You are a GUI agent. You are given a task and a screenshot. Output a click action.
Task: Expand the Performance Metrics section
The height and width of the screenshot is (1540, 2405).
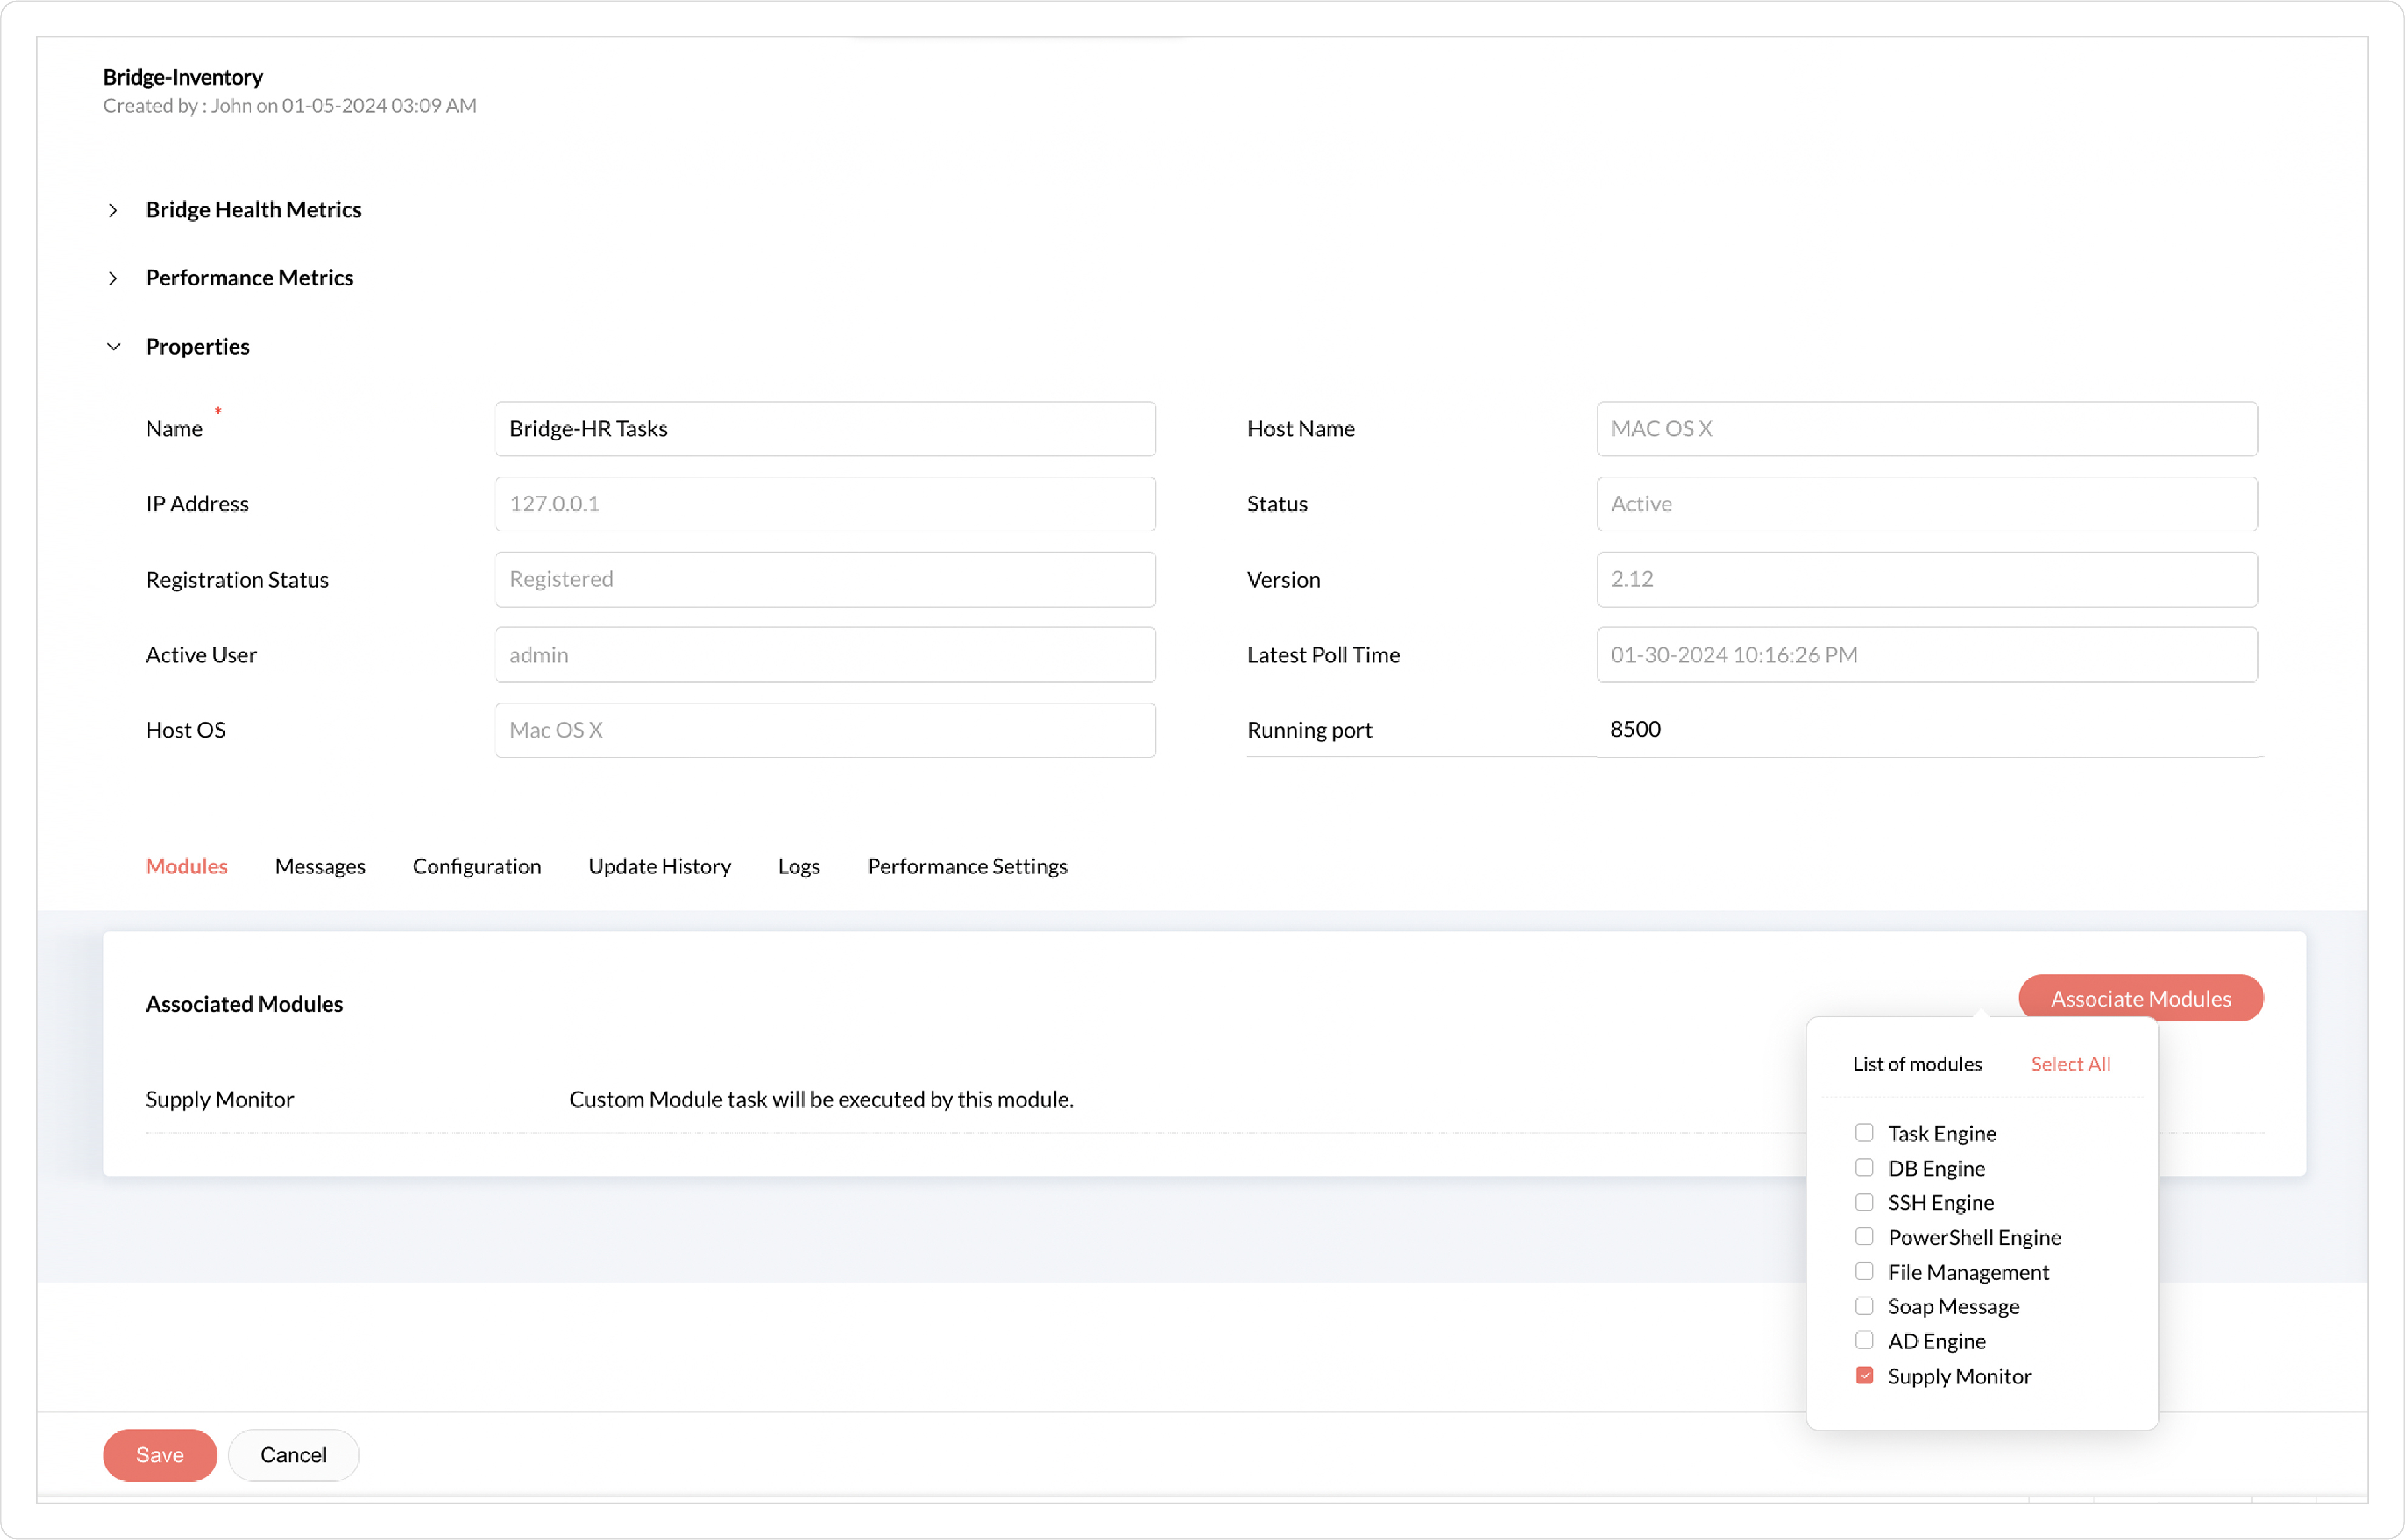click(113, 278)
